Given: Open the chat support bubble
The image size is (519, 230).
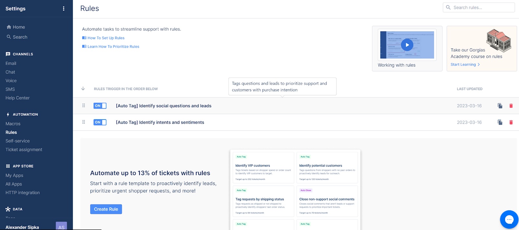Looking at the screenshot, I should pos(509,220).
